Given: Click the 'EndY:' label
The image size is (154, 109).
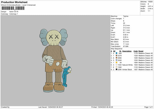Looking at the screenshot, I should click(113, 37).
